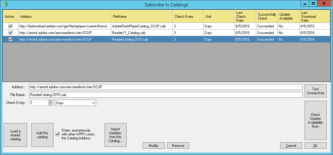
Task: Click Succeeded in the Reader11_Catalog.cab row
Action: click(267, 33)
